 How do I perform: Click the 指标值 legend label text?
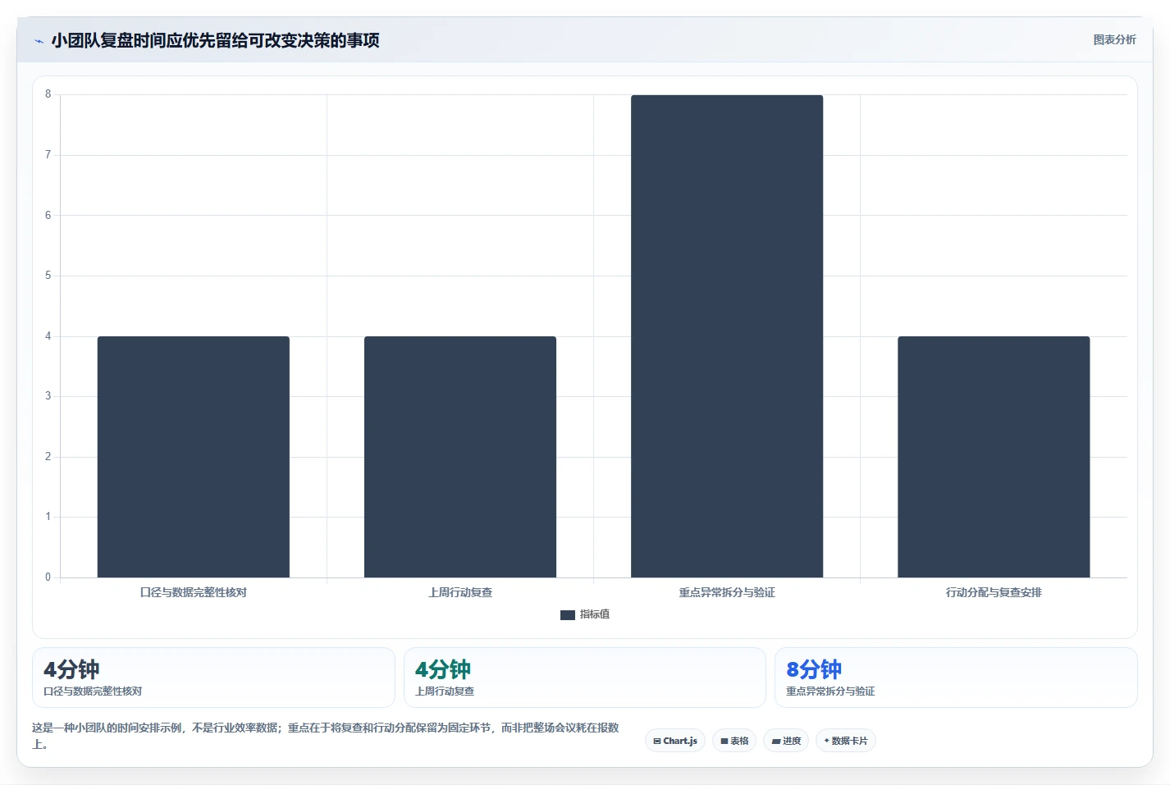(595, 614)
